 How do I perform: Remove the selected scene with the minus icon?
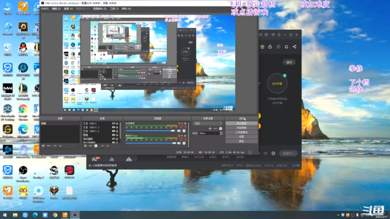click(x=49, y=146)
